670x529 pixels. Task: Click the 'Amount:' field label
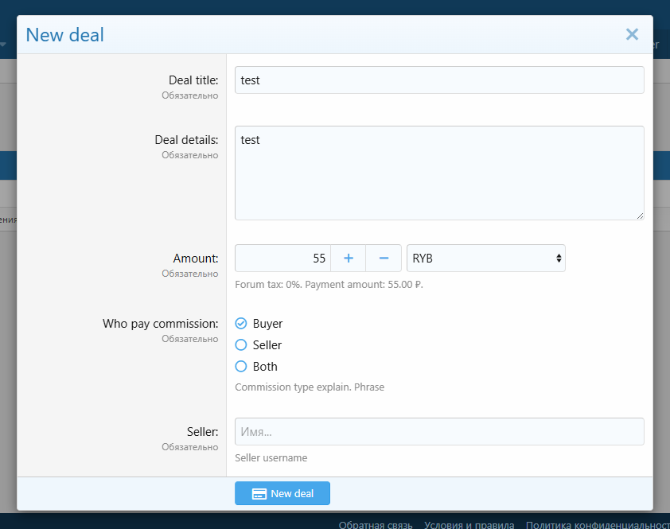click(x=195, y=259)
